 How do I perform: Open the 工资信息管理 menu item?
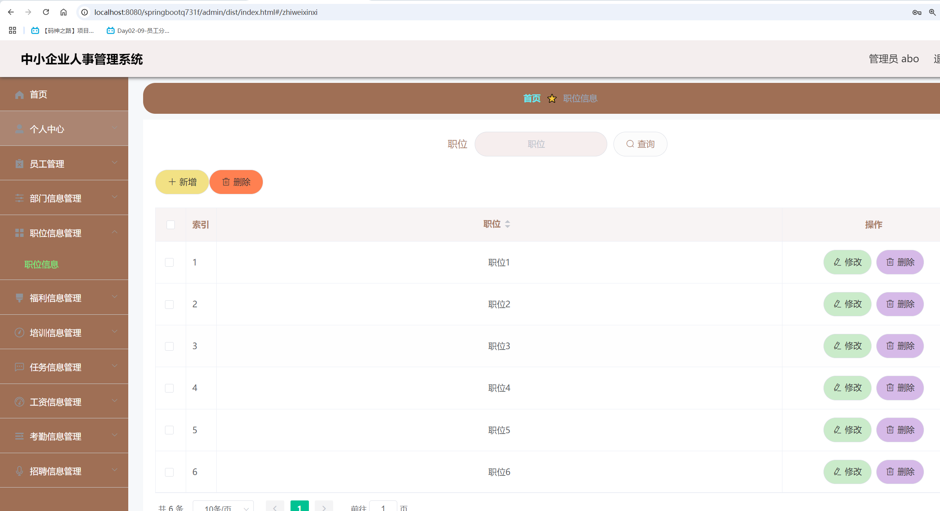pyautogui.click(x=64, y=402)
